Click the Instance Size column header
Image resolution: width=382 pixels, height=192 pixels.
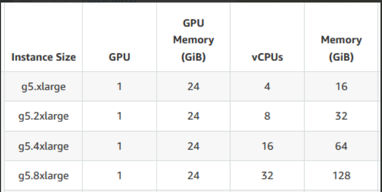pyautogui.click(x=43, y=57)
